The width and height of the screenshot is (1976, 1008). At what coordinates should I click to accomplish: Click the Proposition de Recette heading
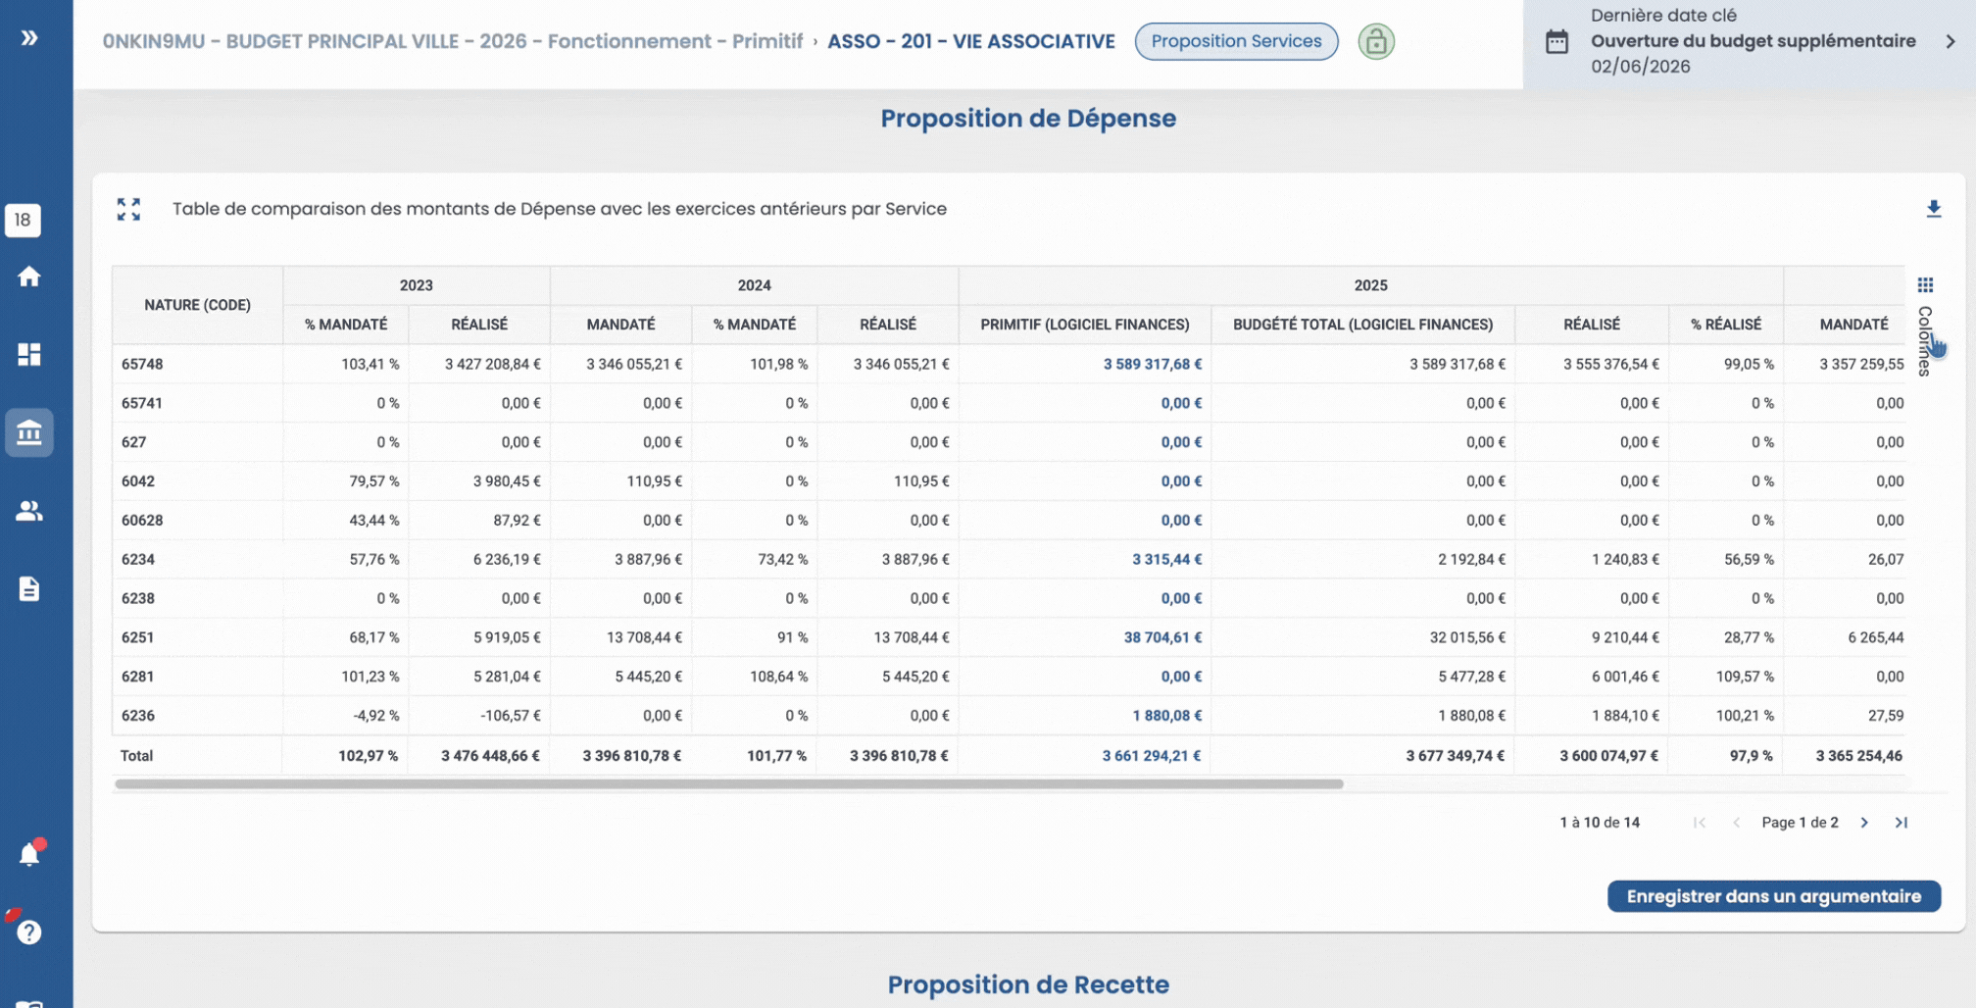click(1028, 984)
